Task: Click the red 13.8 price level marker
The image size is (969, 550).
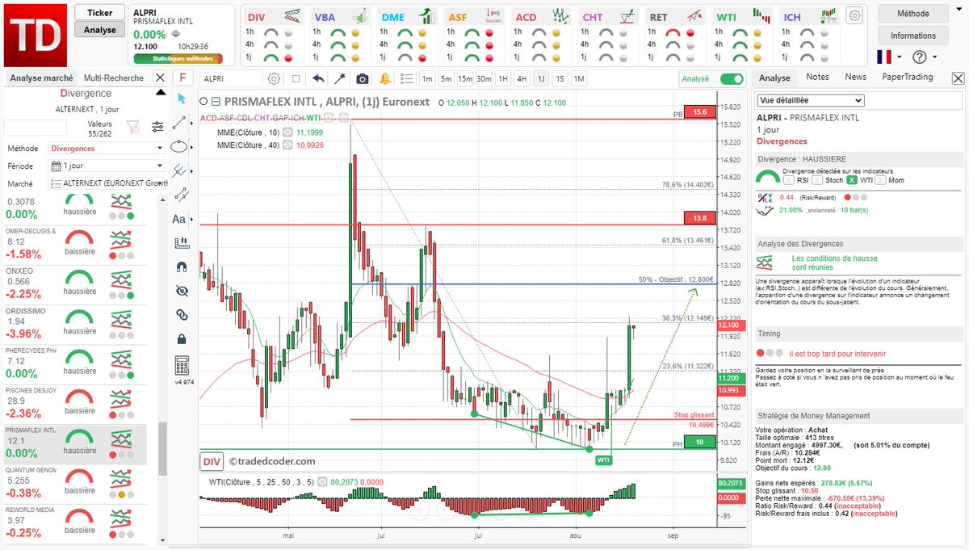Action: click(699, 218)
